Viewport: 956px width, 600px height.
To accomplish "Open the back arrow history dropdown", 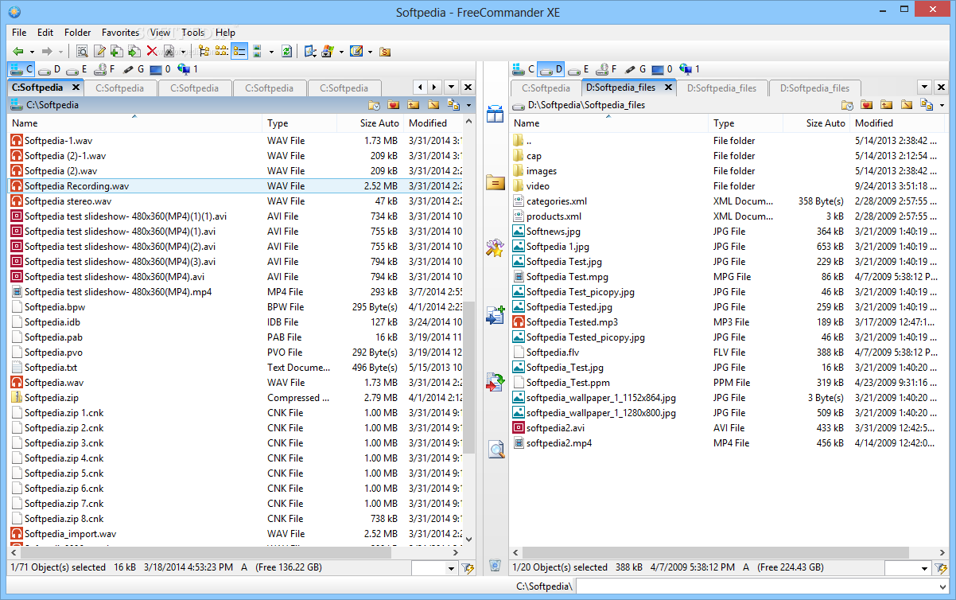I will (x=30, y=52).
